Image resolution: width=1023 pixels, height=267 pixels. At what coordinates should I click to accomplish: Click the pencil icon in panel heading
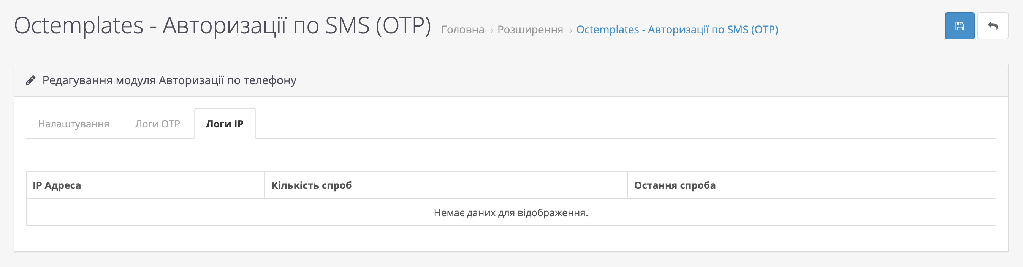click(30, 80)
